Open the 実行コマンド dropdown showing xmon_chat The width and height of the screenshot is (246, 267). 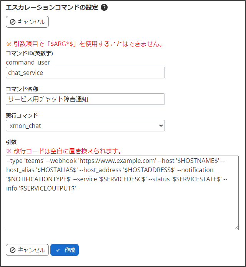85,126
